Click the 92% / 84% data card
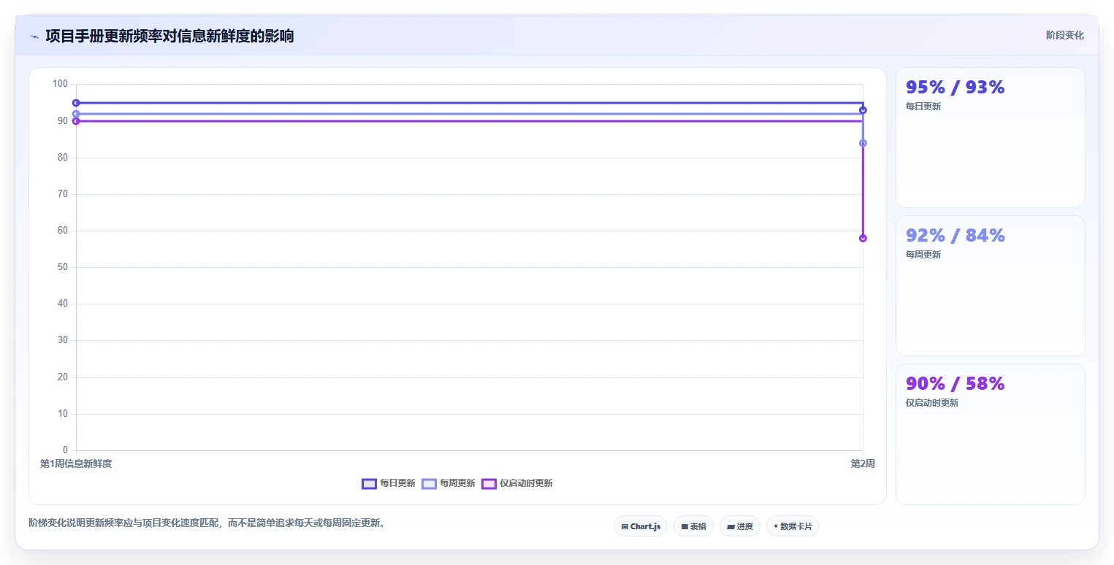 point(990,285)
